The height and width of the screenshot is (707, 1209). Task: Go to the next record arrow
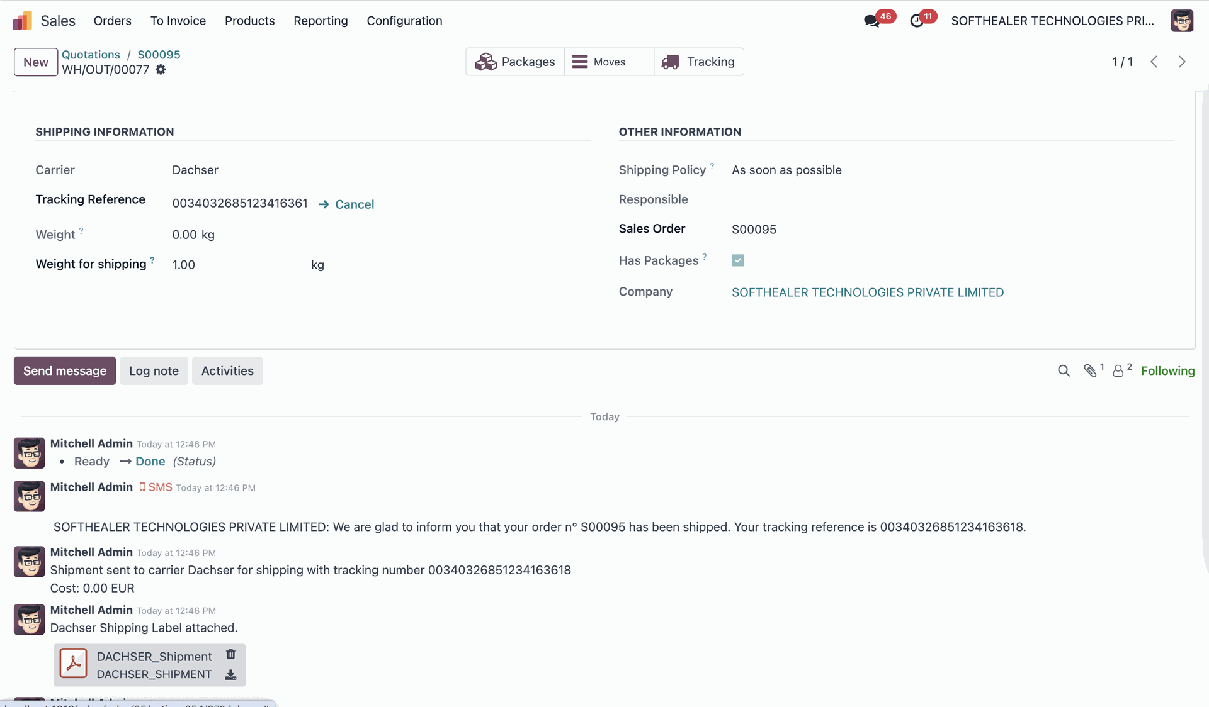point(1182,62)
